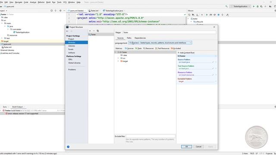Image resolution: width=276 pixels, height=155 pixels.
Task: Click the add module plus icon
Action: (x=90, y=31)
